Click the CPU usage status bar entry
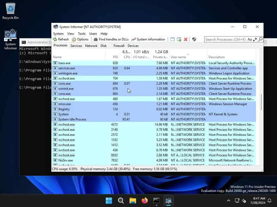This screenshot has height=207, width=277. [x=65, y=169]
